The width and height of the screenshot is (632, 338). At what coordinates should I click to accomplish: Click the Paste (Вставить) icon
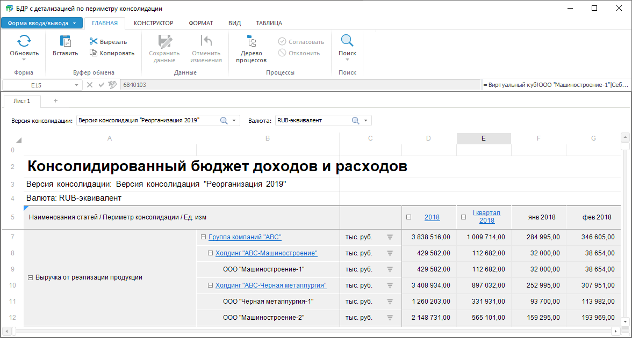tap(65, 41)
